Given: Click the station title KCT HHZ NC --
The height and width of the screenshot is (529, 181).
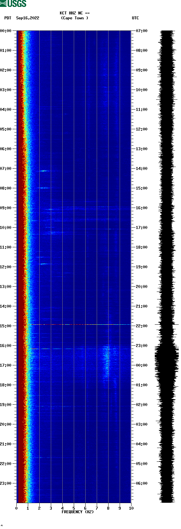Looking at the screenshot, I should click(75, 13).
